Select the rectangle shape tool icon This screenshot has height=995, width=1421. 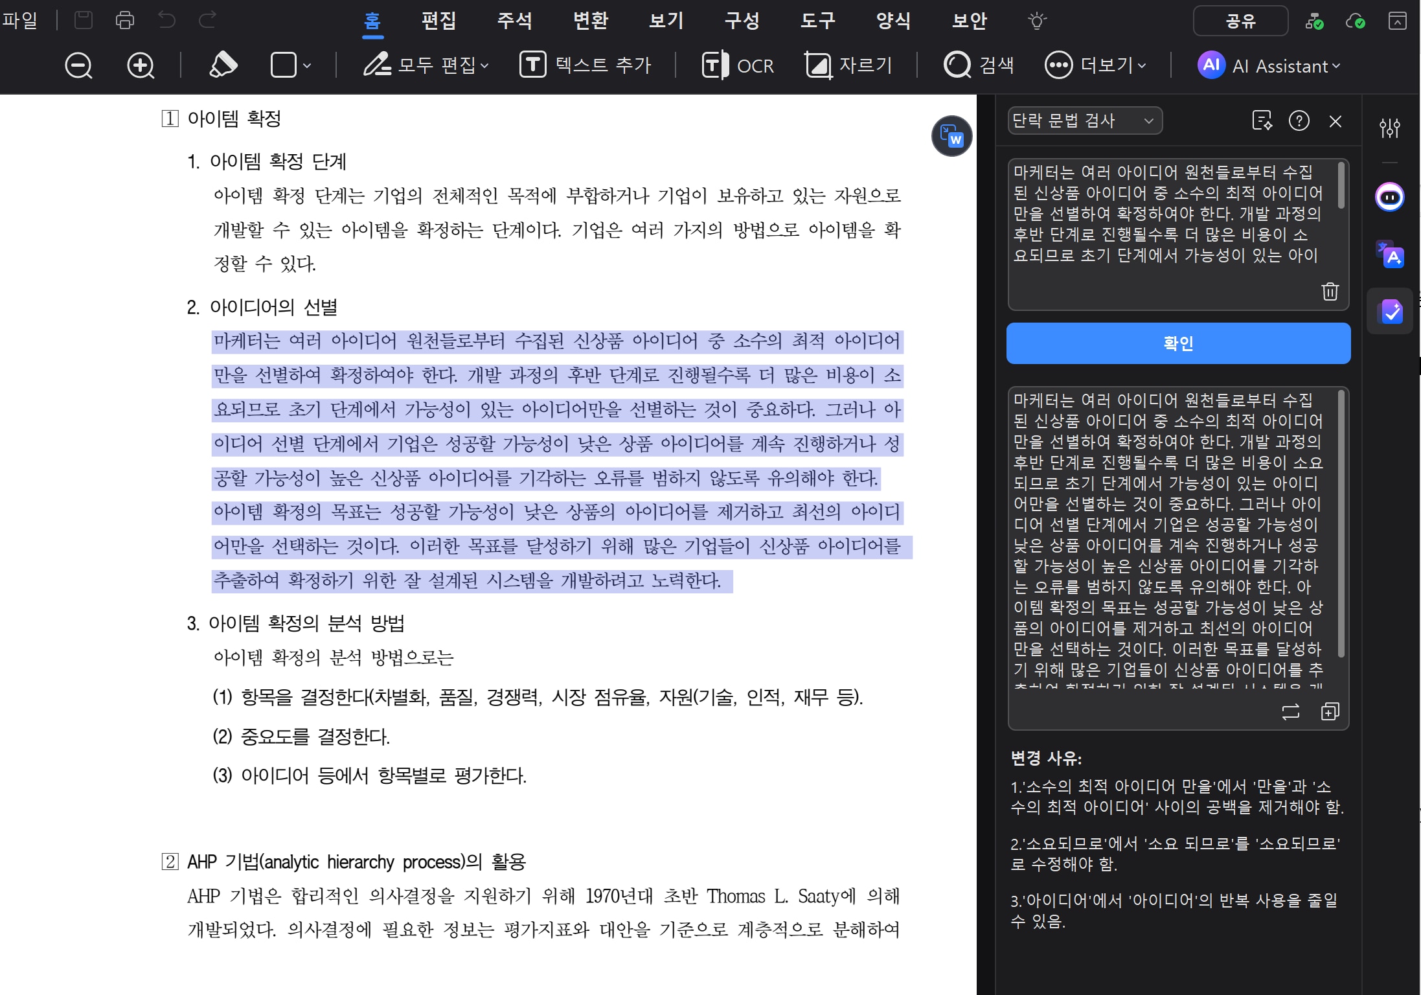coord(283,65)
